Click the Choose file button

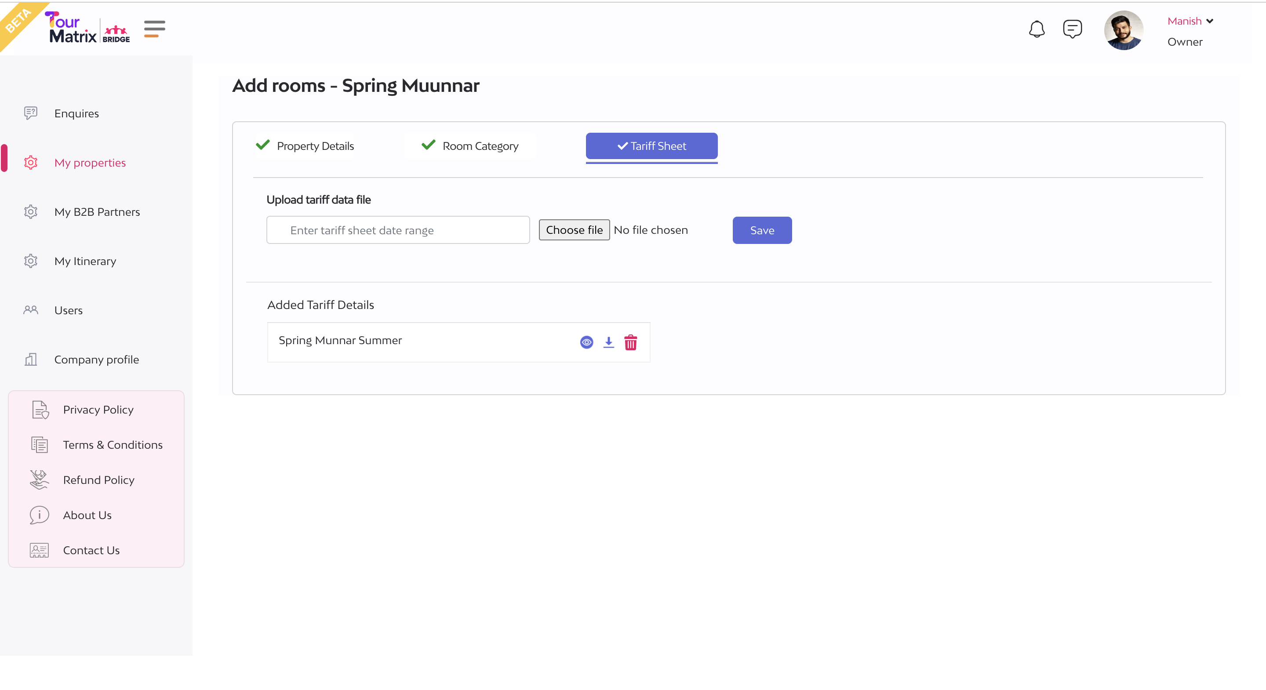pos(574,230)
